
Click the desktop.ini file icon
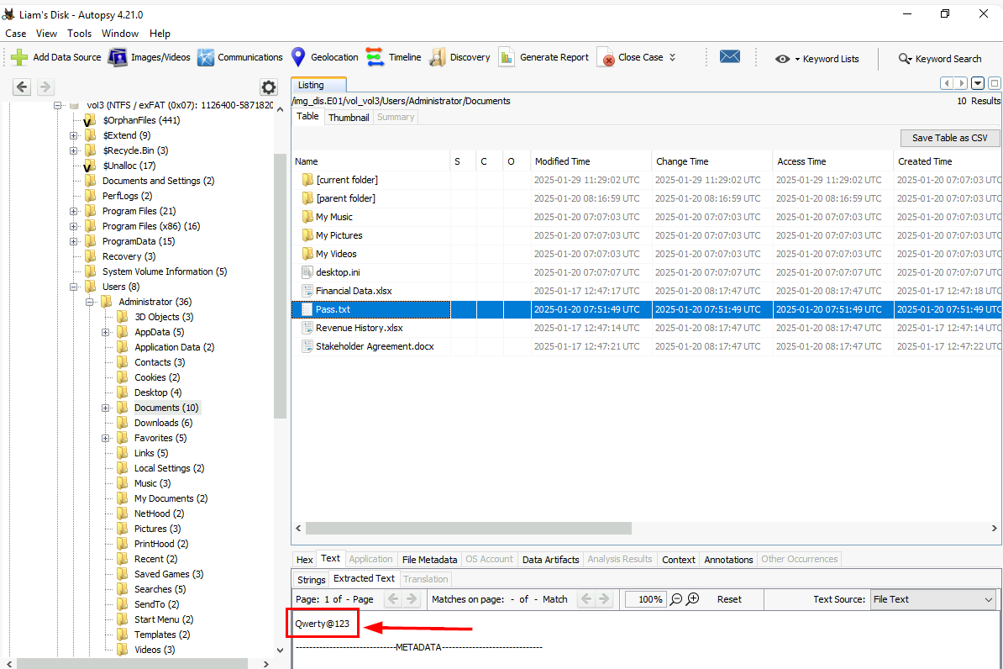pos(307,272)
